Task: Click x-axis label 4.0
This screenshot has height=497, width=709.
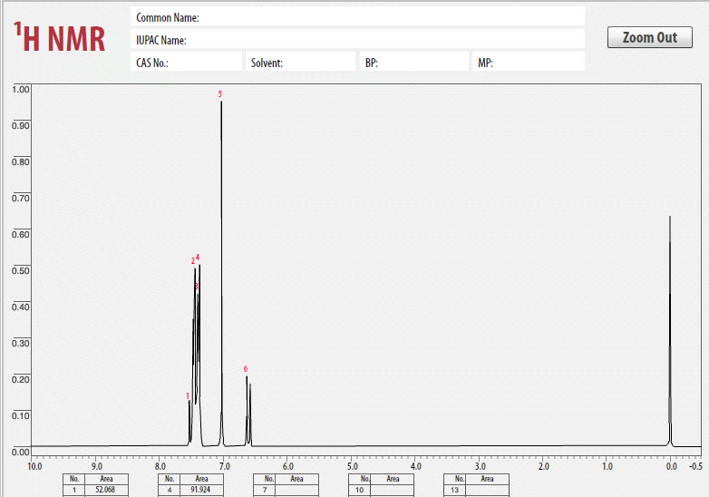Action: click(415, 466)
